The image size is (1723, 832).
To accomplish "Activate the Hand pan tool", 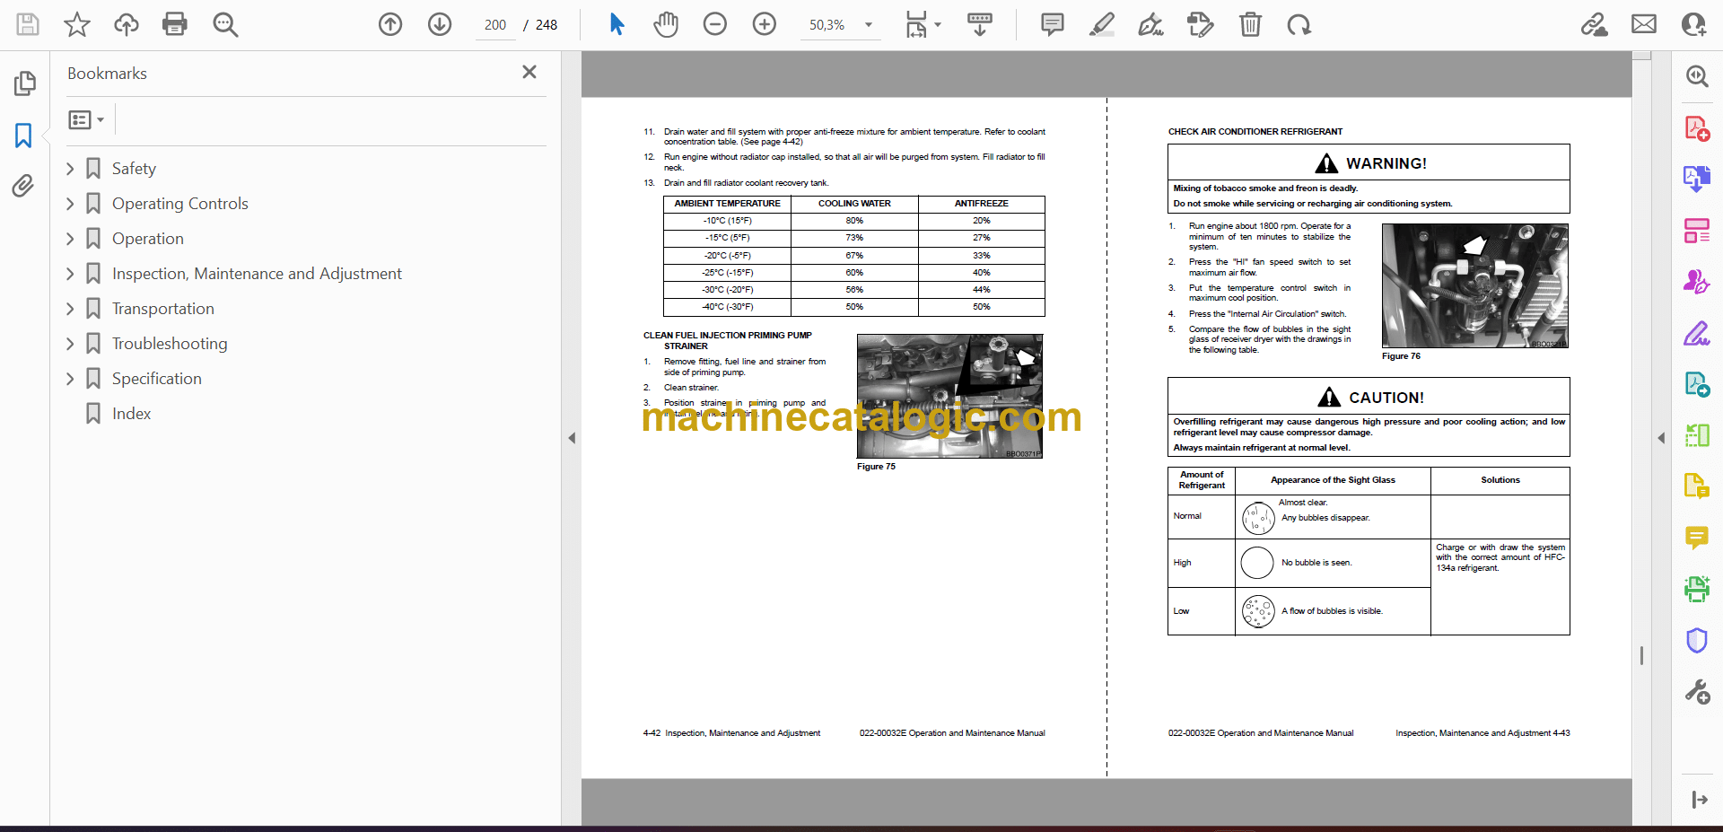I will (x=666, y=24).
